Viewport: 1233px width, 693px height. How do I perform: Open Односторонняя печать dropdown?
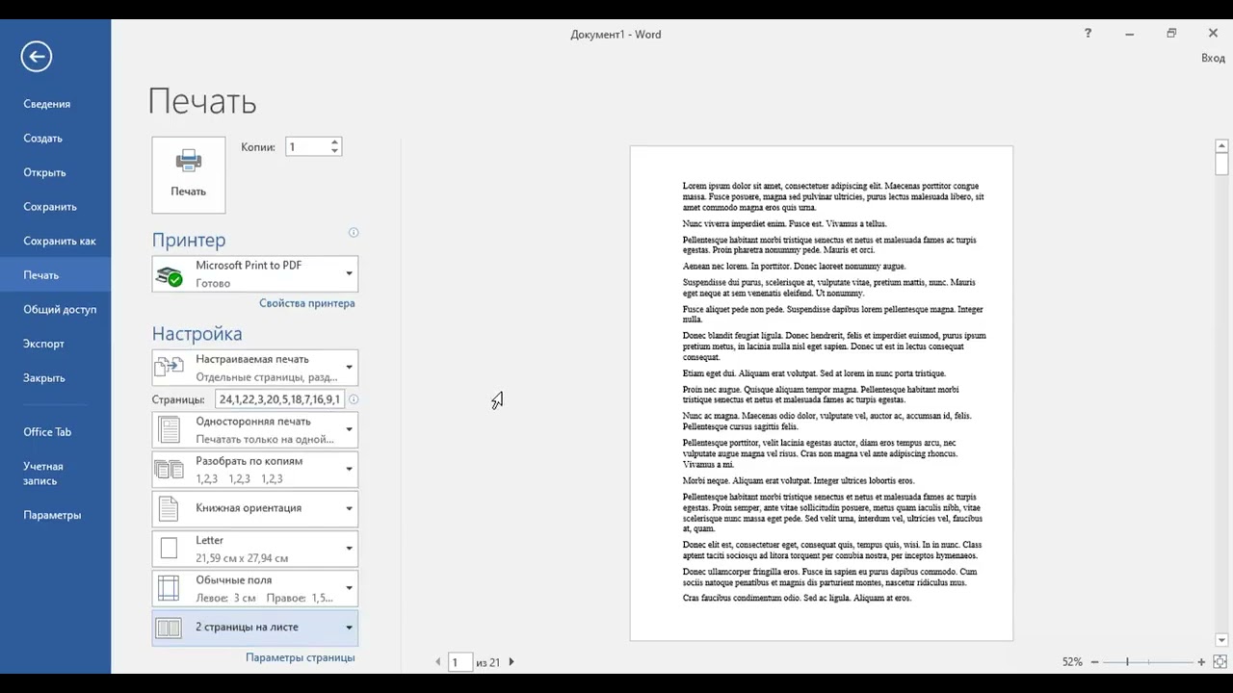[255, 430]
